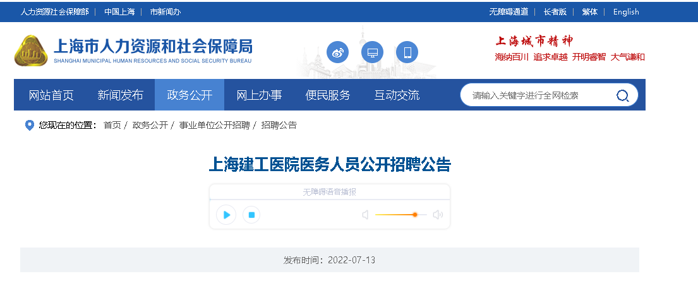Open the 中国上海 top link

coord(119,12)
